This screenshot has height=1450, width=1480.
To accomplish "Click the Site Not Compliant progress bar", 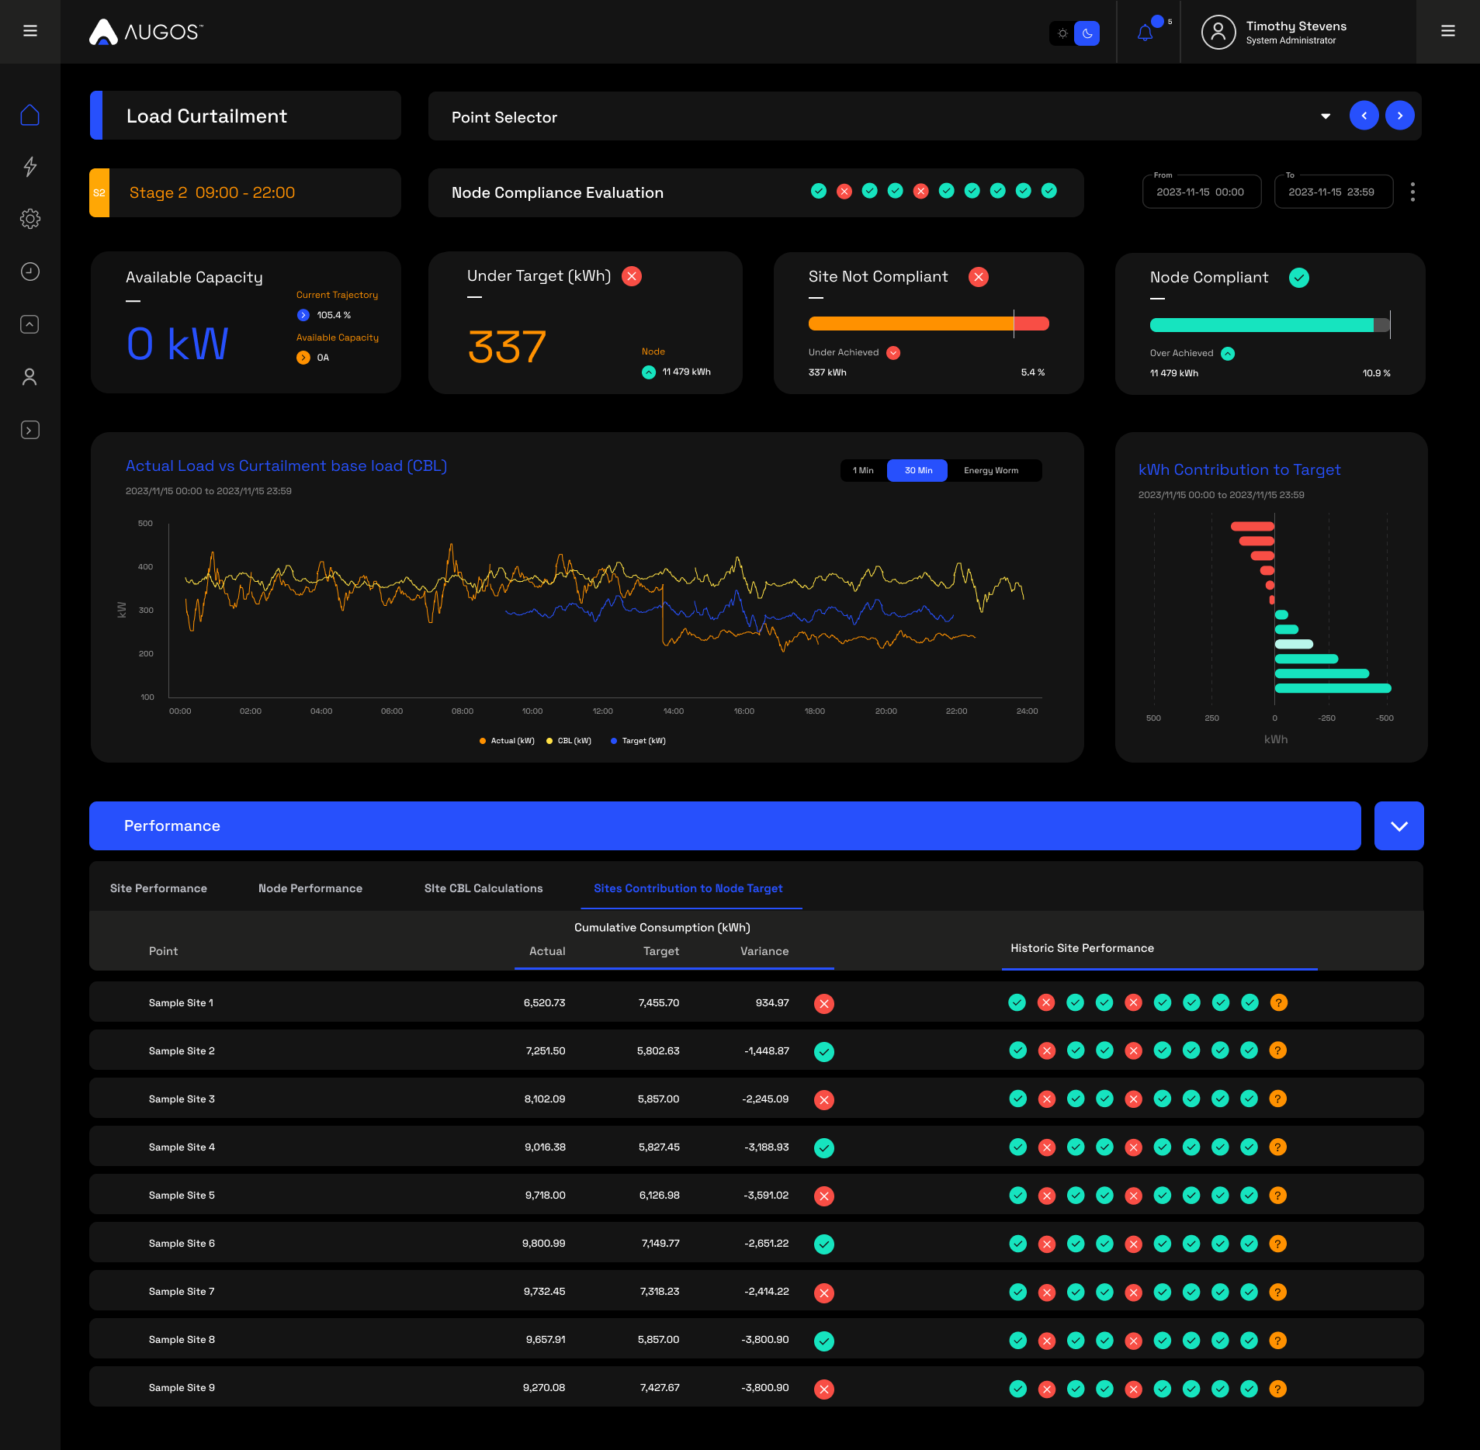I will coord(928,324).
